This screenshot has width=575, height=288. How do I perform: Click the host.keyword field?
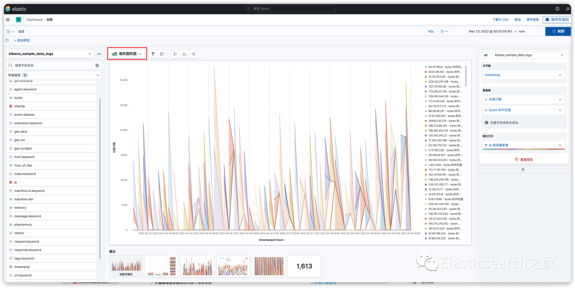point(52,157)
